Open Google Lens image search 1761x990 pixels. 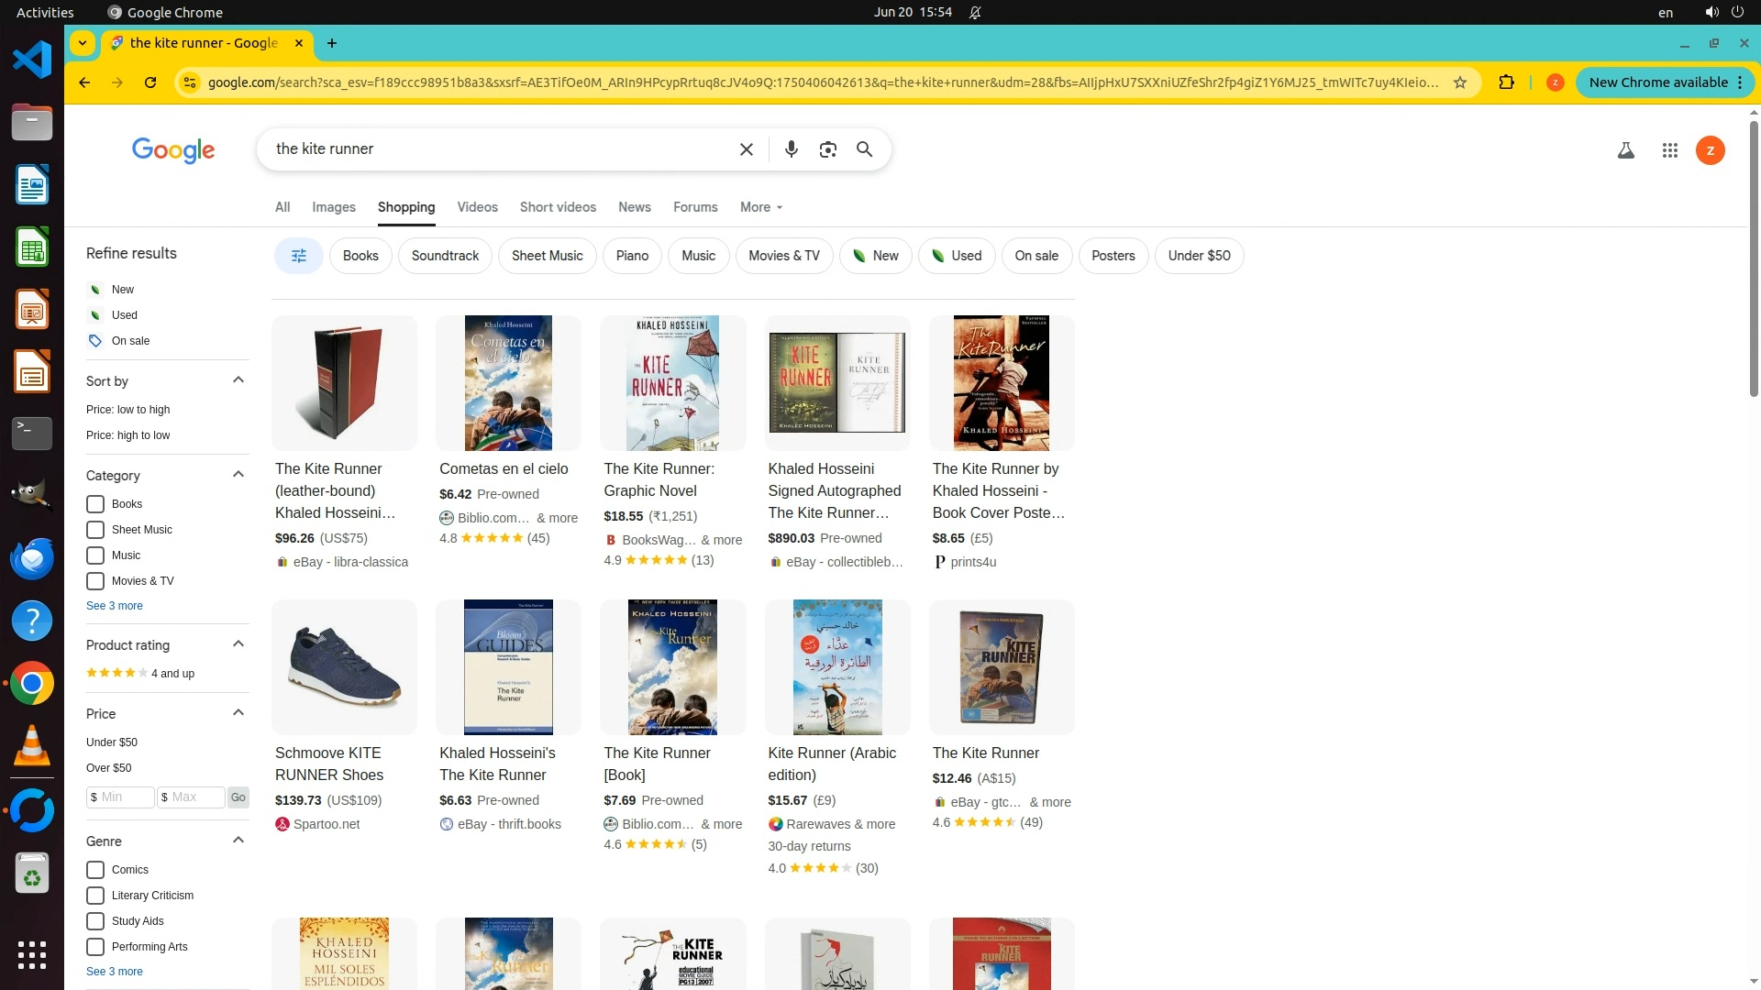[x=827, y=149]
